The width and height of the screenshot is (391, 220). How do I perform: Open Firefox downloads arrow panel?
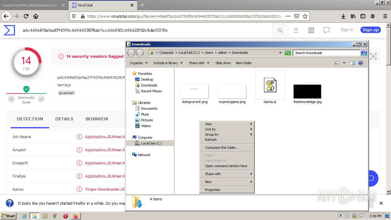(343, 16)
